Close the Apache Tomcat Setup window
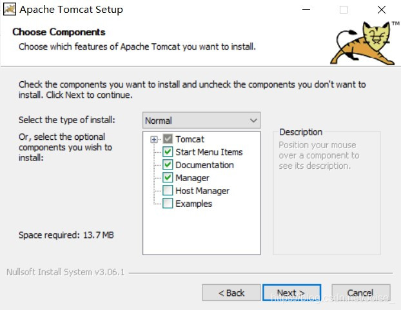 (x=381, y=10)
